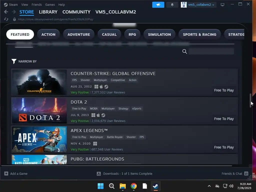
Task: Click the vm5_collabvm2 avatar picture
Action: click(x=184, y=5)
